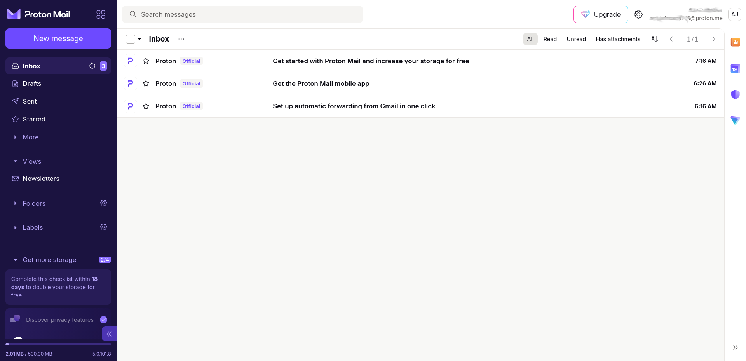Tick the select-all messages checkbox
The image size is (746, 361).
pyautogui.click(x=131, y=39)
